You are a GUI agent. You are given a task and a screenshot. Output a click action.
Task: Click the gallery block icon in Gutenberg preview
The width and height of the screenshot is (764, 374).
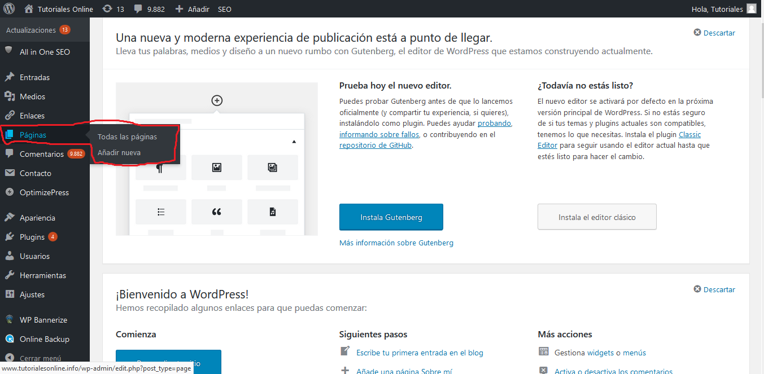click(272, 168)
